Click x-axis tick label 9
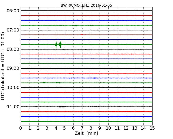This screenshot has width=173, height=139. pyautogui.click(x=100, y=128)
